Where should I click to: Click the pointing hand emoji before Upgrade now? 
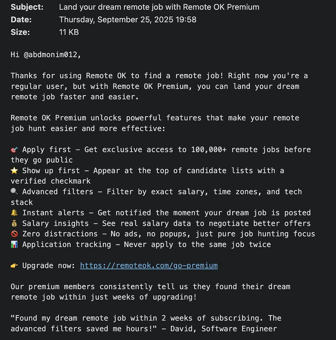14,266
